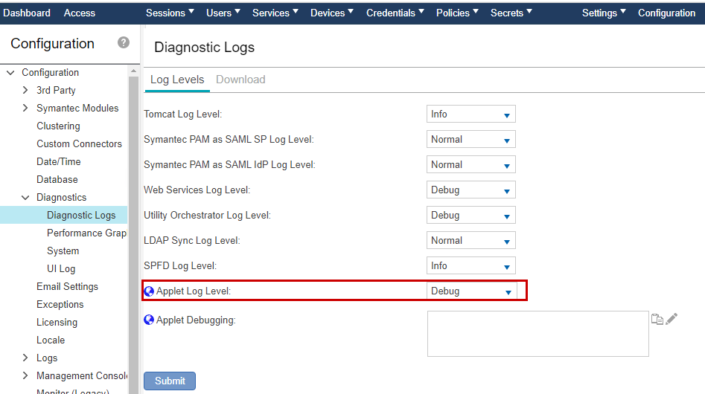Select Email Settings in the sidebar

click(x=67, y=286)
